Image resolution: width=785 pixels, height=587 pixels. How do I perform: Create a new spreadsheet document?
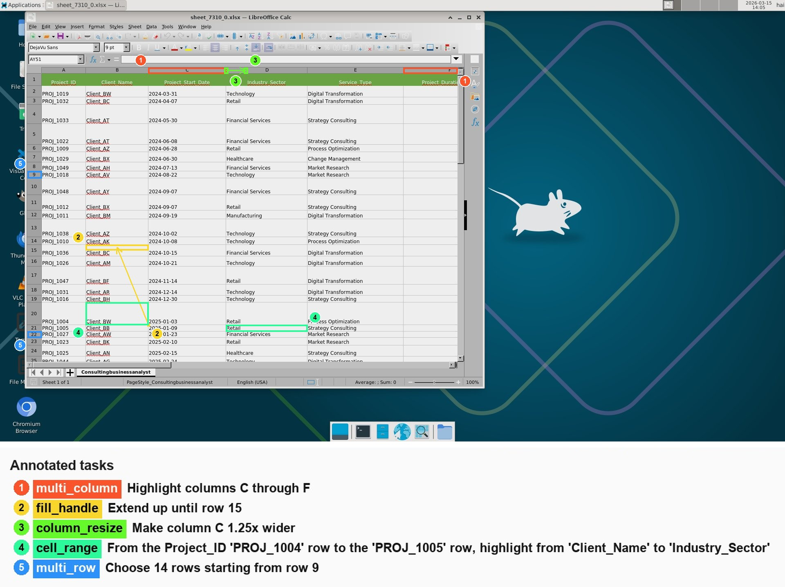point(33,36)
